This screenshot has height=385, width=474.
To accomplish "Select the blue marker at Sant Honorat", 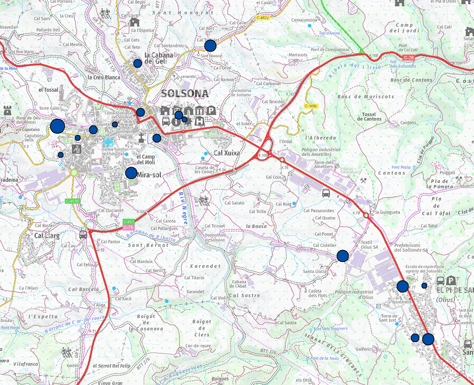I will tap(210, 46).
